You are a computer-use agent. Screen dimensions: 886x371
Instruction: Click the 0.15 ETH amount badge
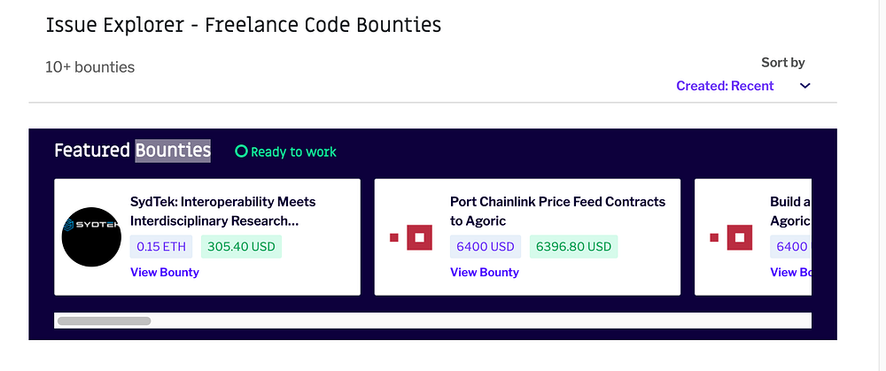(x=162, y=246)
